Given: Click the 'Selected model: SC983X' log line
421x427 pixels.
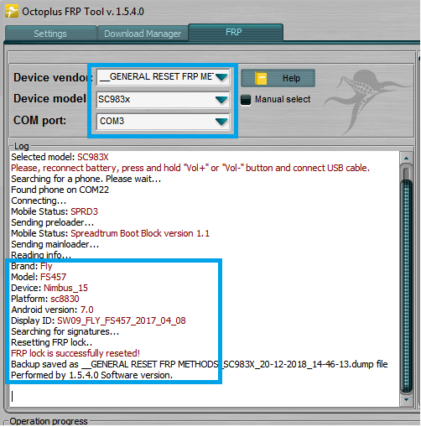Looking at the screenshot, I should [60, 157].
